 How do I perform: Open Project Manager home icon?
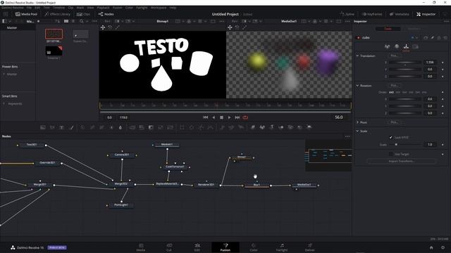click(431, 247)
